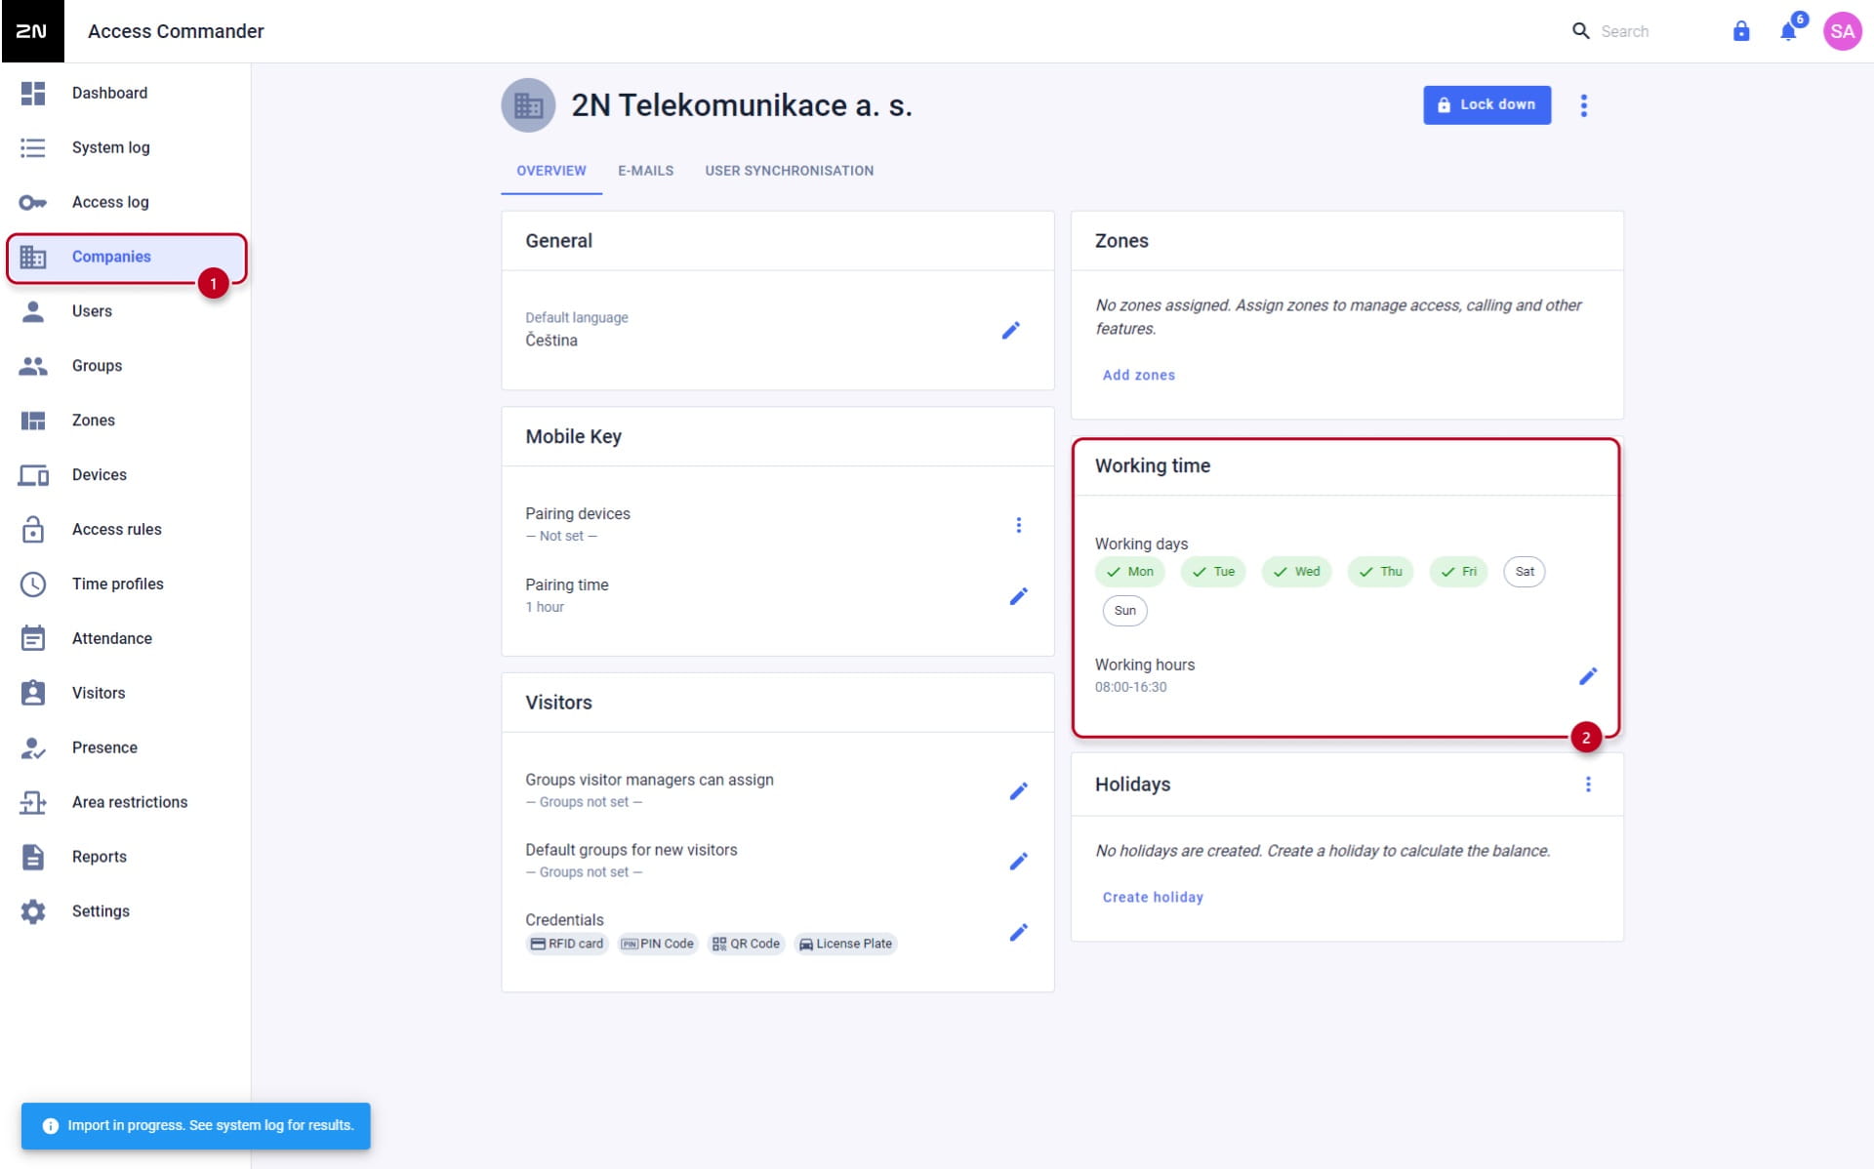Open the Visitors badge icon
1874x1169 pixels.
[x=33, y=693]
